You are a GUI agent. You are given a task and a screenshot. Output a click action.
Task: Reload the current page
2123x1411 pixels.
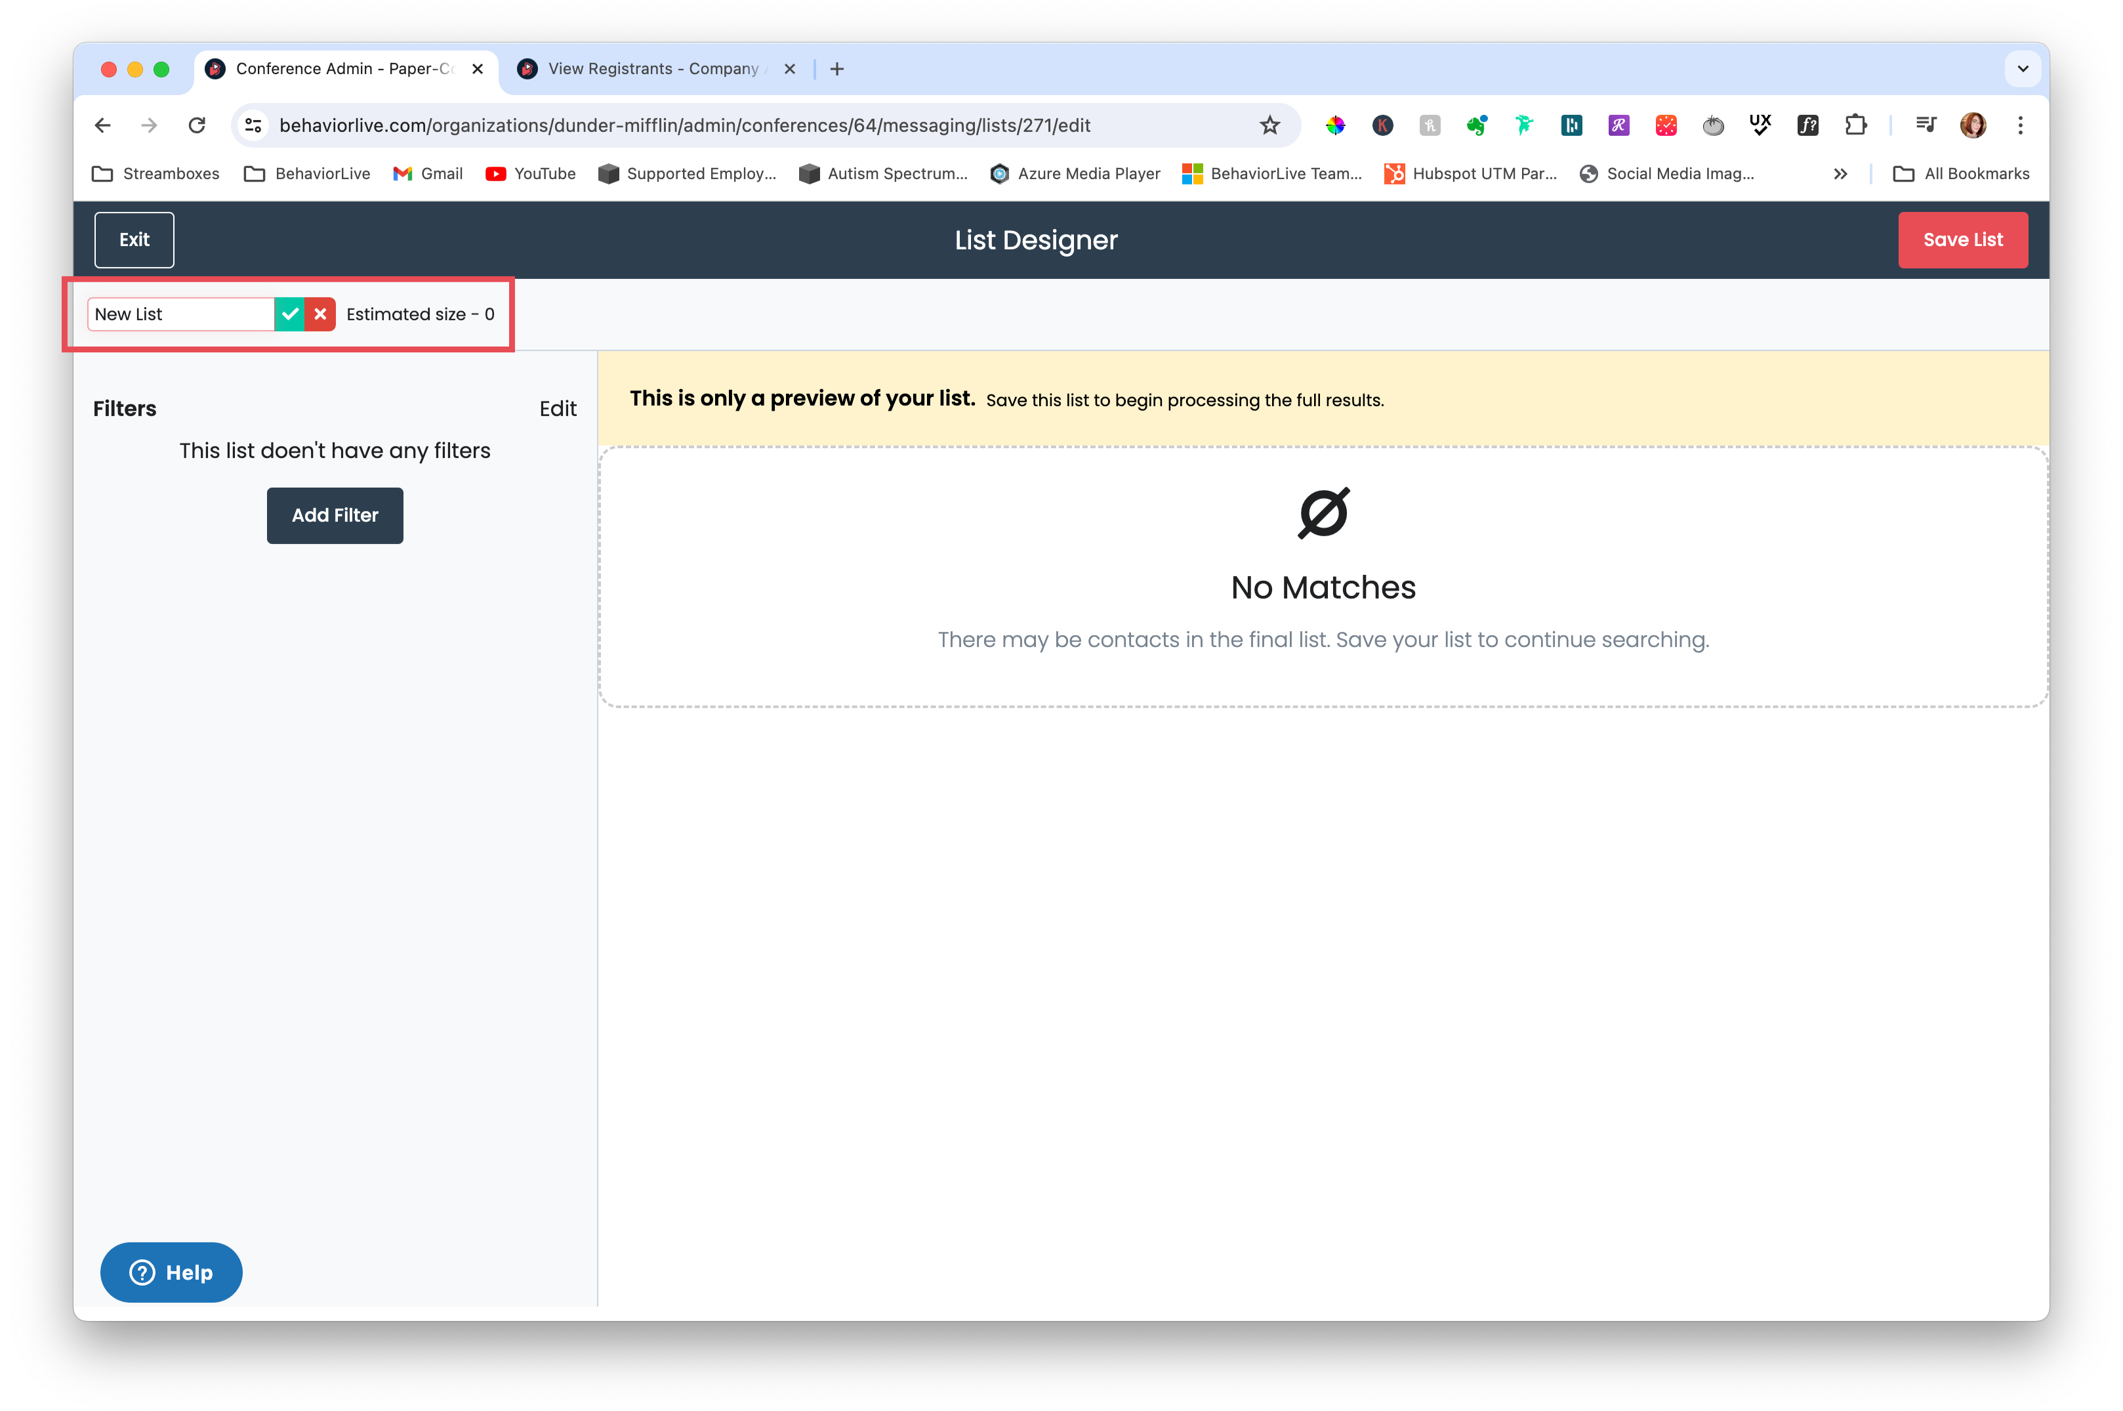197,125
